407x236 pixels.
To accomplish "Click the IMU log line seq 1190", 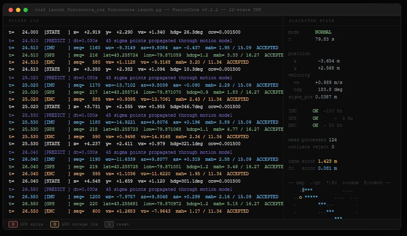I will pos(143,160).
